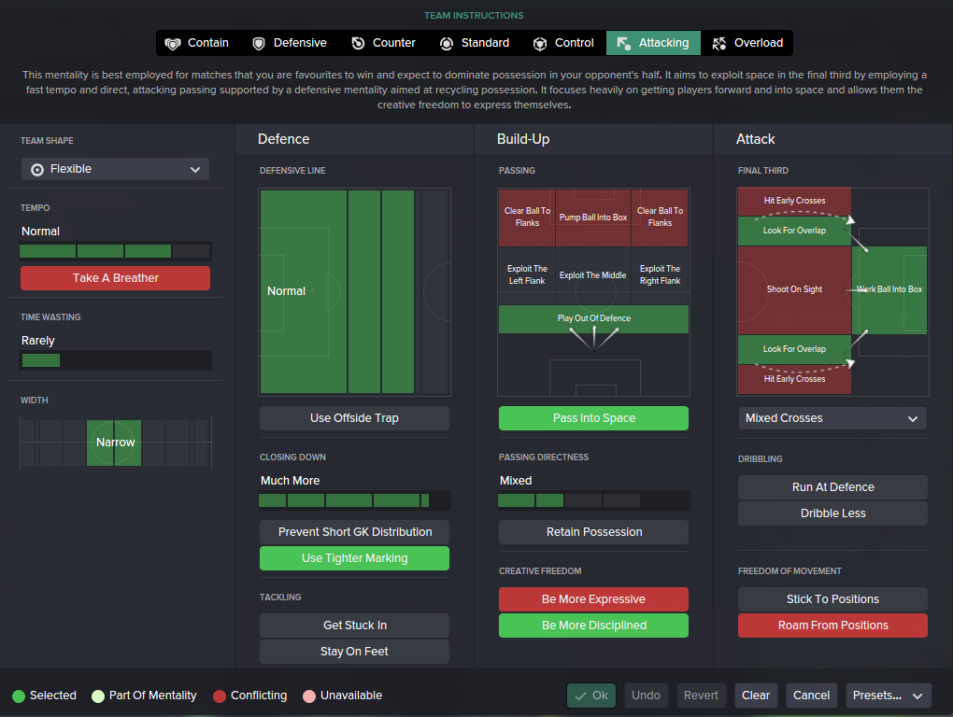Screen dimensions: 953x717
Task: Click the Attacking mentality icon
Action: click(623, 44)
